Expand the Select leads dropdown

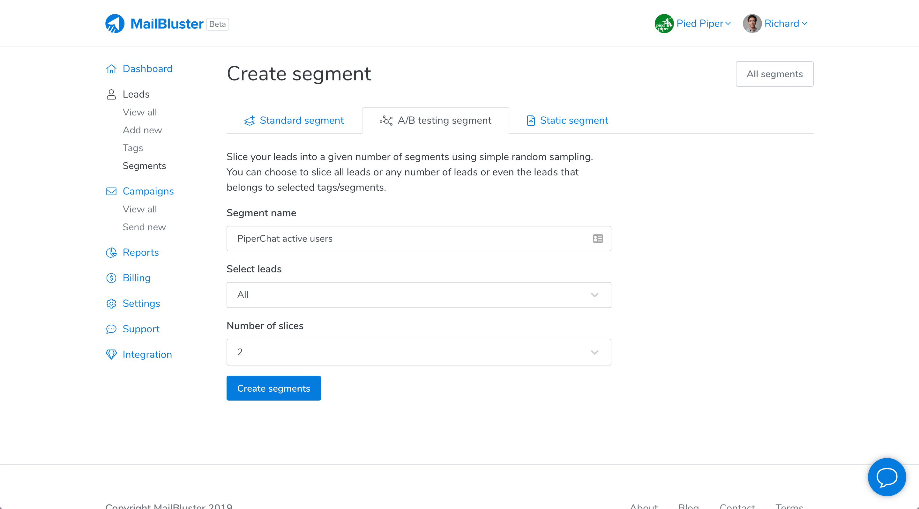(418, 295)
